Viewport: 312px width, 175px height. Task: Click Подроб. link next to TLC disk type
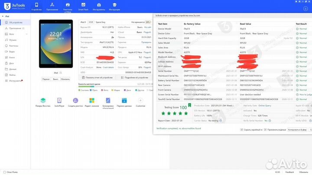coord(147,57)
